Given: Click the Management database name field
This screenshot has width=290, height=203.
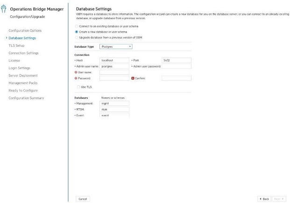Looking at the screenshot, I should [114, 103].
